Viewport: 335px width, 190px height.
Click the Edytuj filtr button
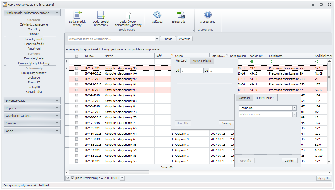(x=324, y=178)
